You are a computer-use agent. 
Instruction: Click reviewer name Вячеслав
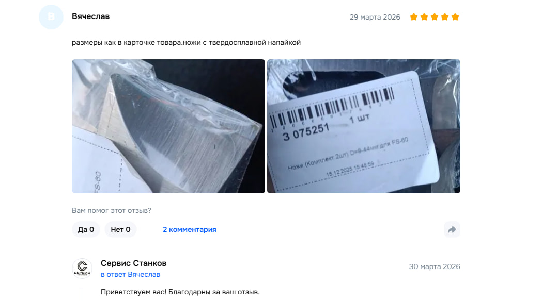pos(90,16)
